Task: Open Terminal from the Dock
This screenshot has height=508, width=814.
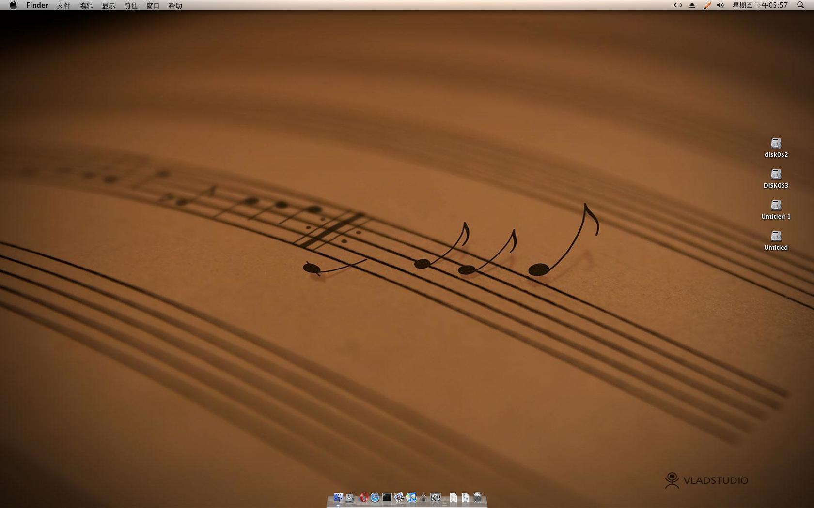Action: 387,497
